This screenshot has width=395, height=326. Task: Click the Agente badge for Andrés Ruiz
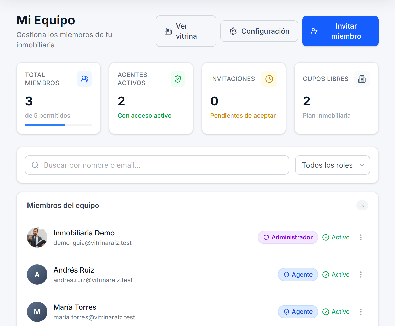coord(298,275)
